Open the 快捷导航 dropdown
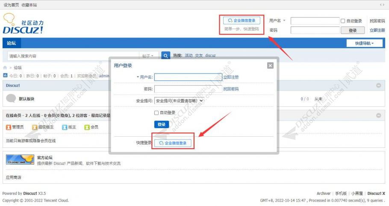This screenshot has width=389, height=206. [x=365, y=43]
